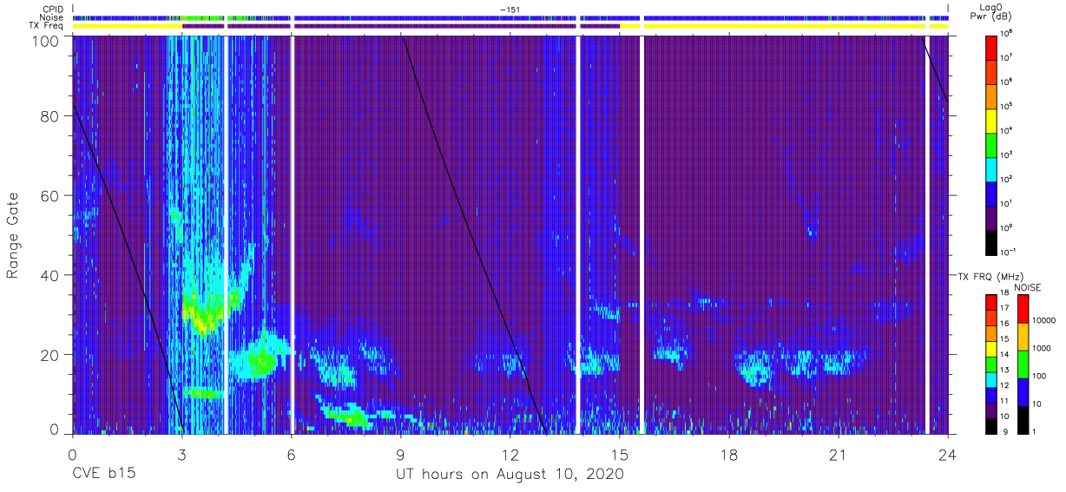Pick the red top segment of NOISE colorbar
1066x492 pixels.
tap(1022, 308)
